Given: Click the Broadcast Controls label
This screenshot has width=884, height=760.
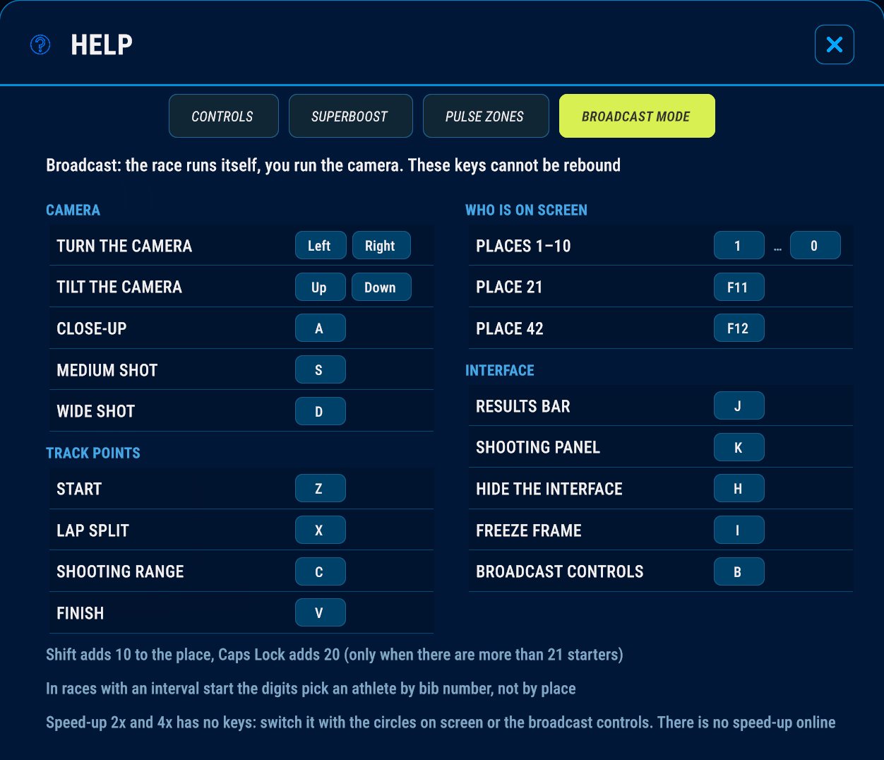Looking at the screenshot, I should pos(560,571).
